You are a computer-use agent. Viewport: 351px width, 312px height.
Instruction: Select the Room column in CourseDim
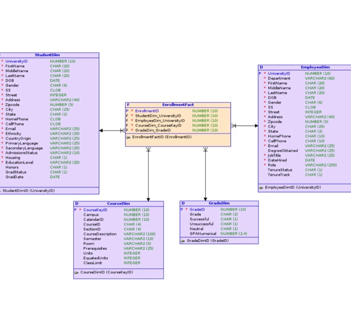pyautogui.click(x=89, y=243)
